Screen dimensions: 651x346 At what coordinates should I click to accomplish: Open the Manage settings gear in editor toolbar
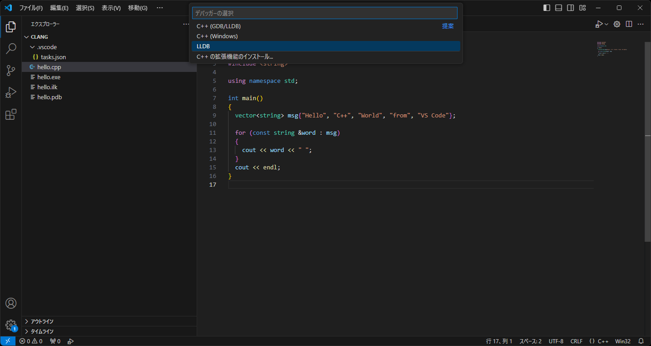617,24
